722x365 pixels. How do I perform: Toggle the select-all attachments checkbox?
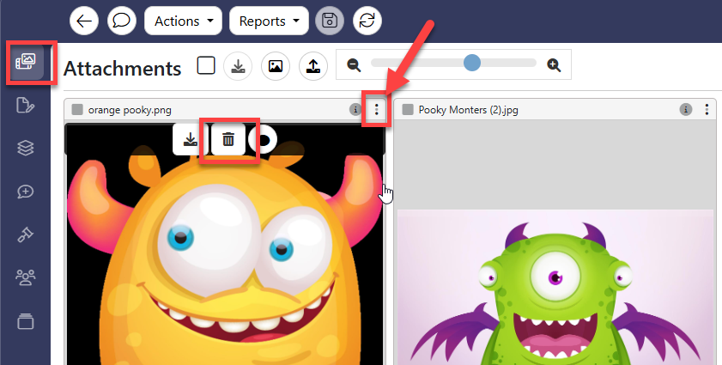point(206,65)
